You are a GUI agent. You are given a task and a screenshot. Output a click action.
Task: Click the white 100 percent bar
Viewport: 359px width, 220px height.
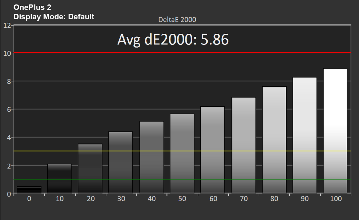(x=335, y=131)
